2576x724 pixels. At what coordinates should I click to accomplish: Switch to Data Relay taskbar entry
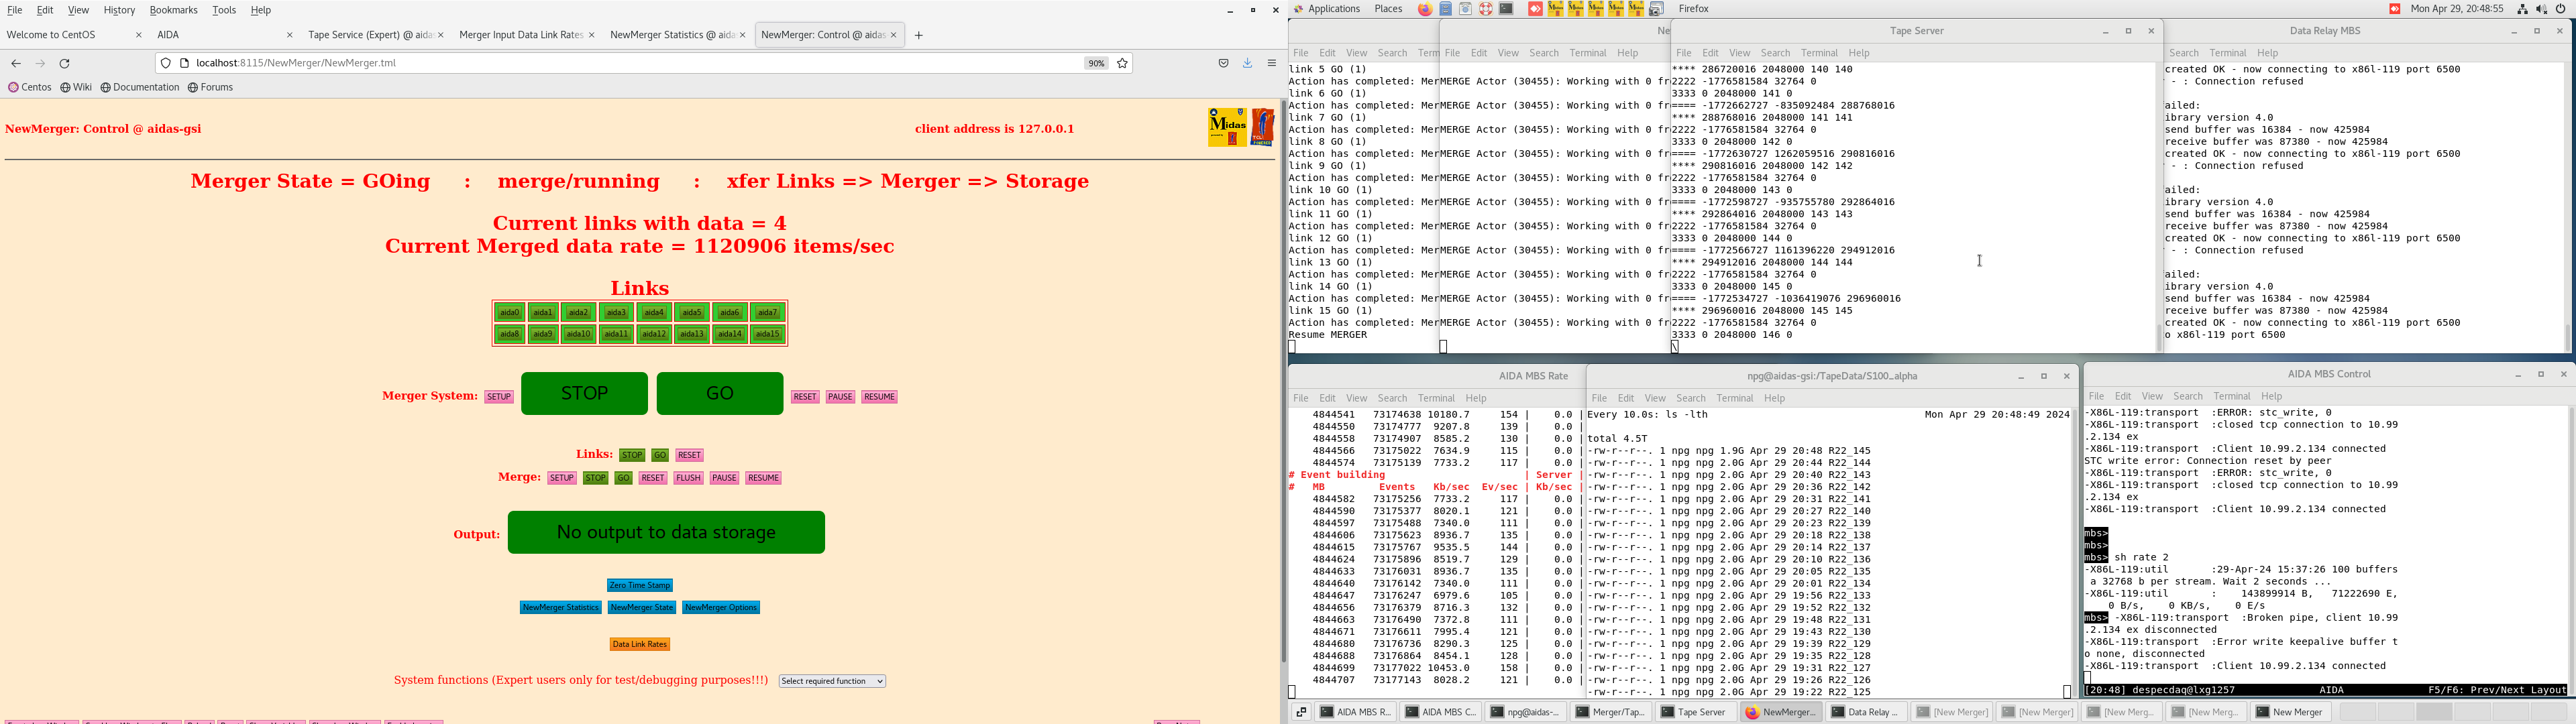click(1868, 712)
